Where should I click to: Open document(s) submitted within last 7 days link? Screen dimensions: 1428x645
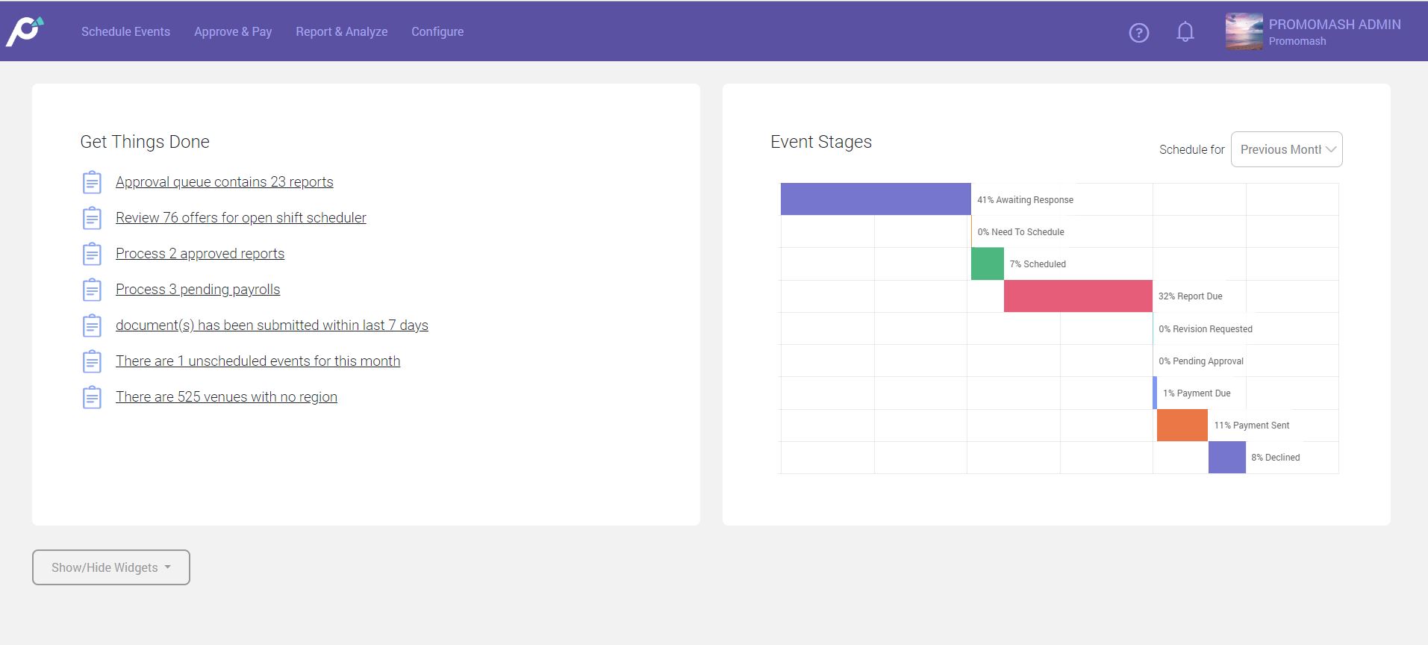point(272,325)
